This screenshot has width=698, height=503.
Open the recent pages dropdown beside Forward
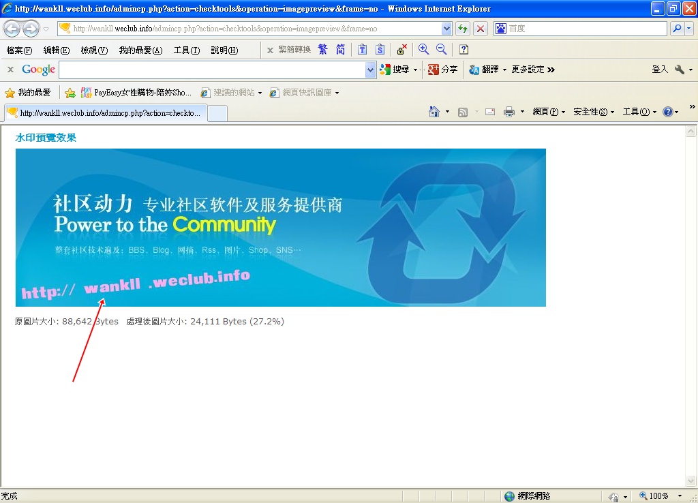[x=46, y=29]
